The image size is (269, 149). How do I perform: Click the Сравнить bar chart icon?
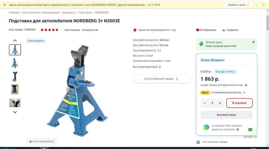tap(224, 30)
